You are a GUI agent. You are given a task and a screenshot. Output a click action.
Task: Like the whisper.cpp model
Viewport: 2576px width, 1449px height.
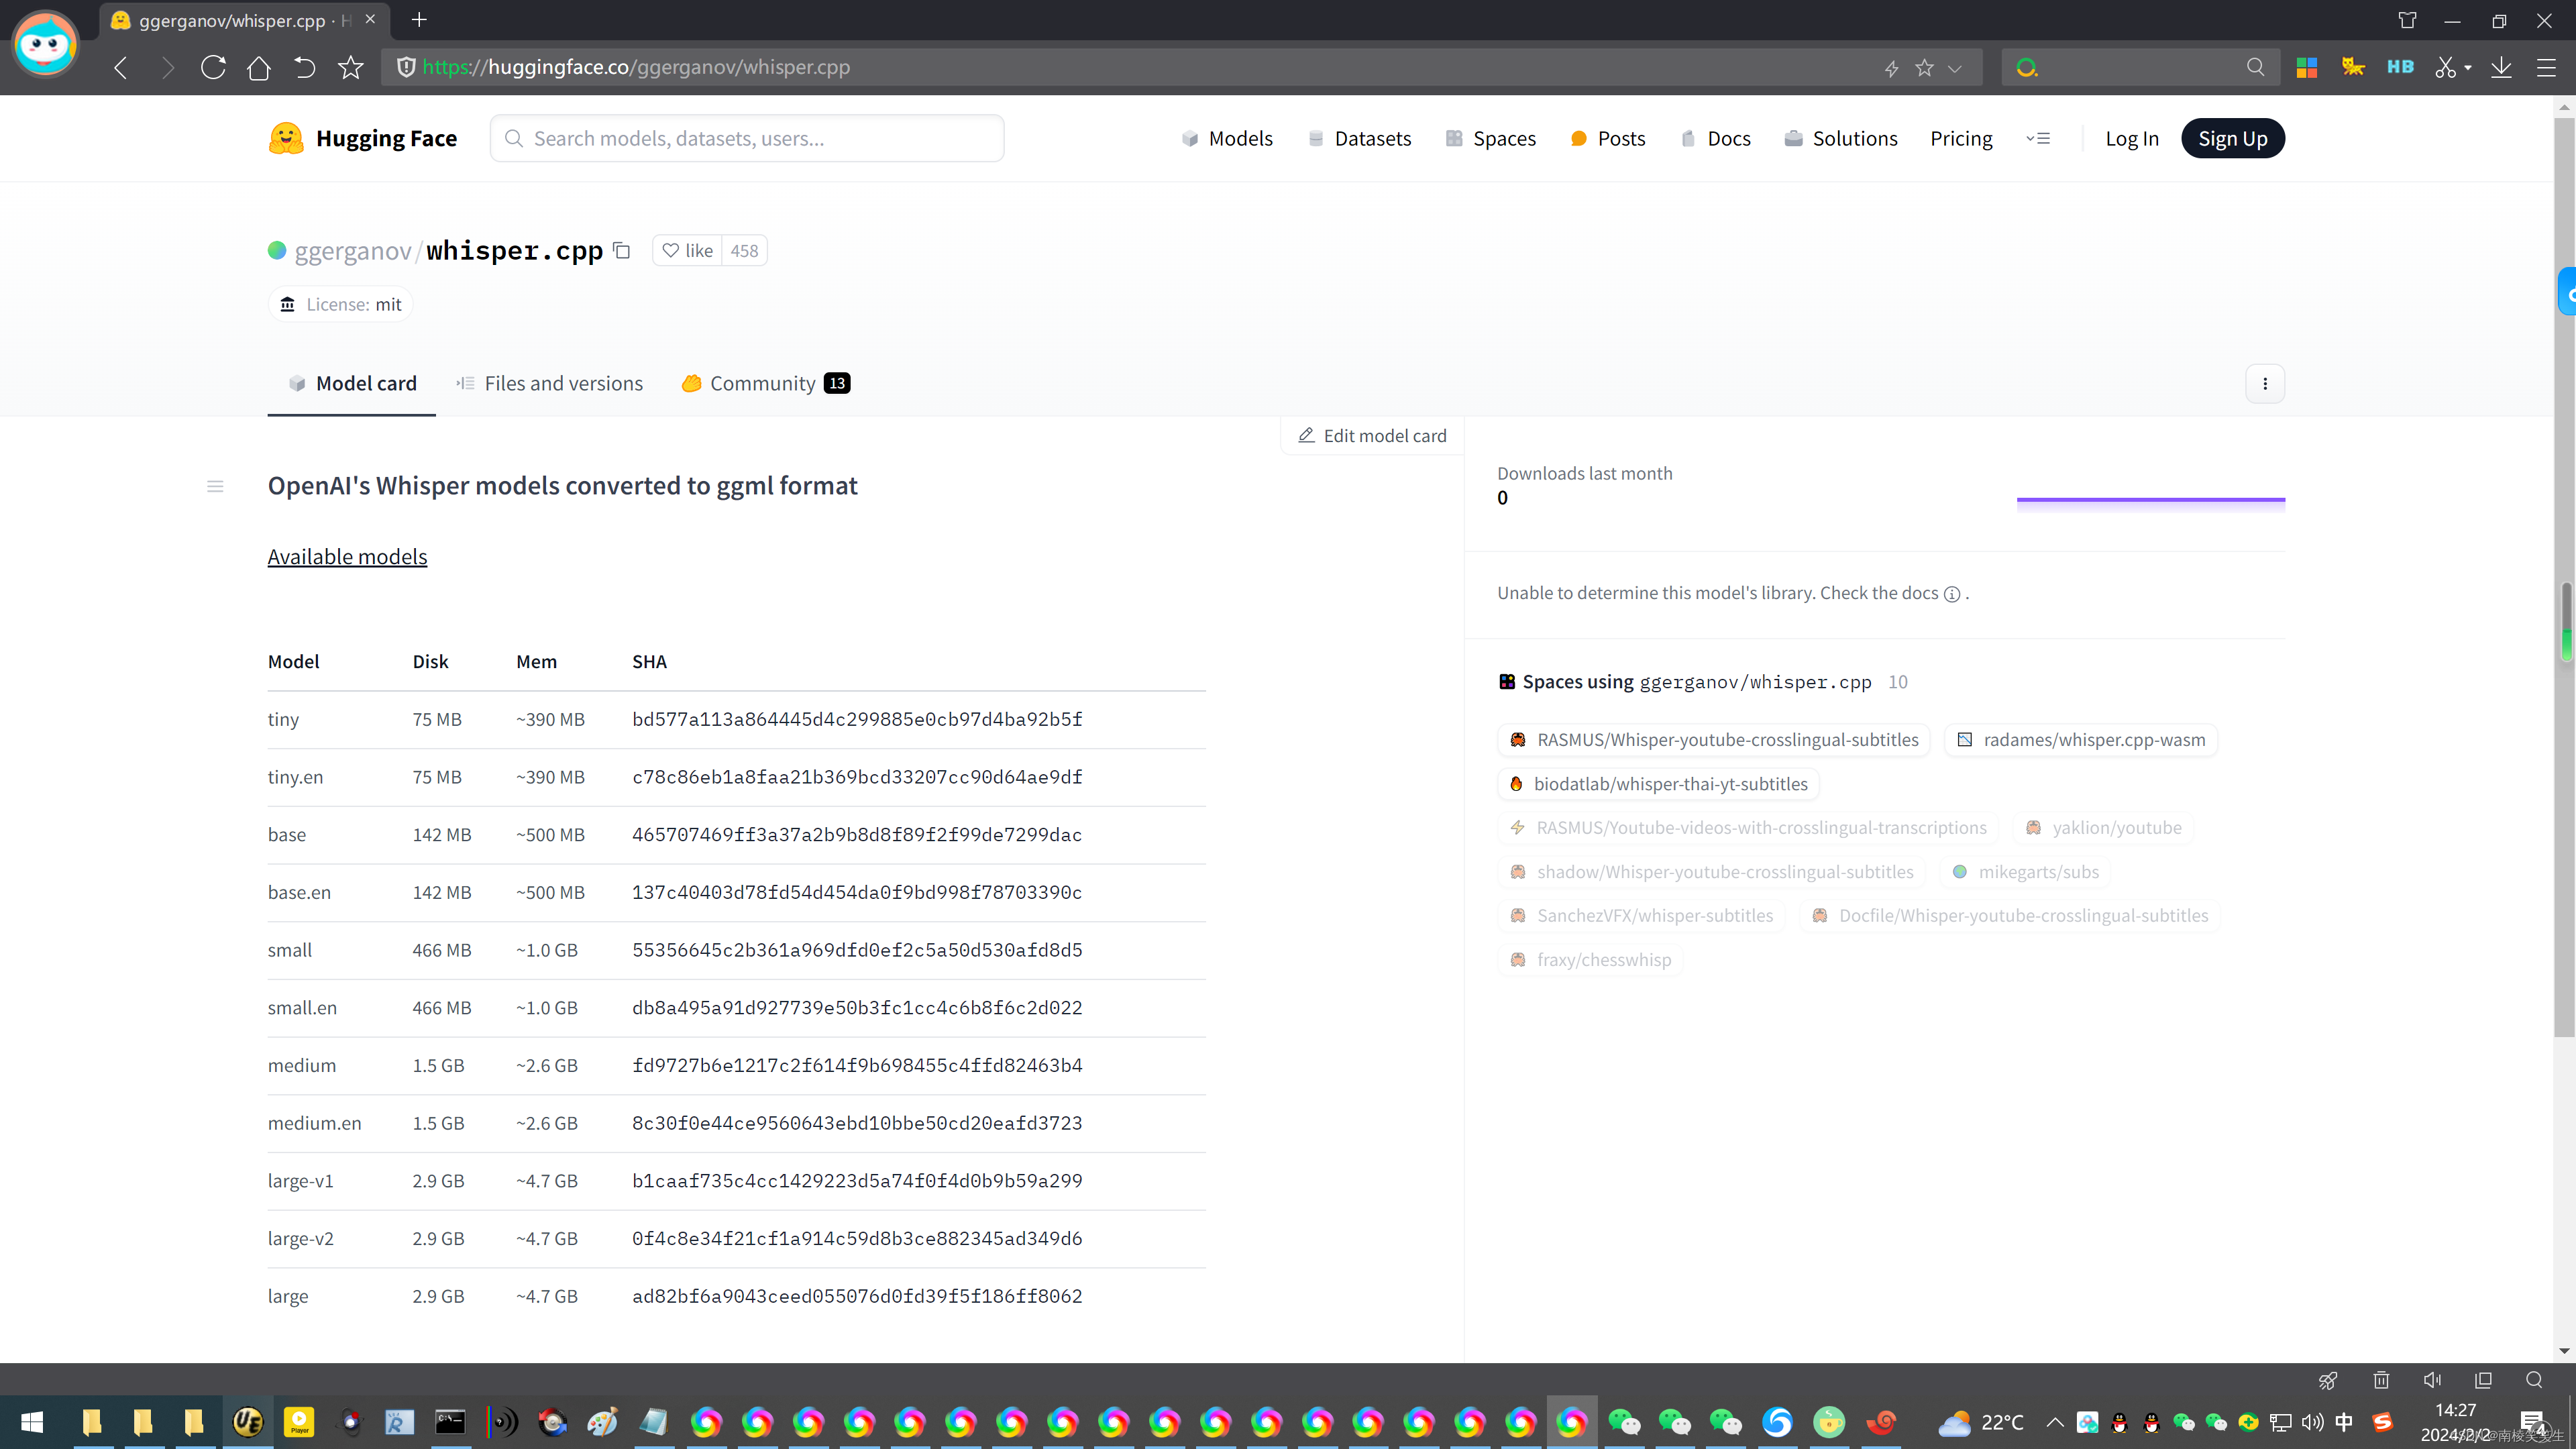[688, 250]
